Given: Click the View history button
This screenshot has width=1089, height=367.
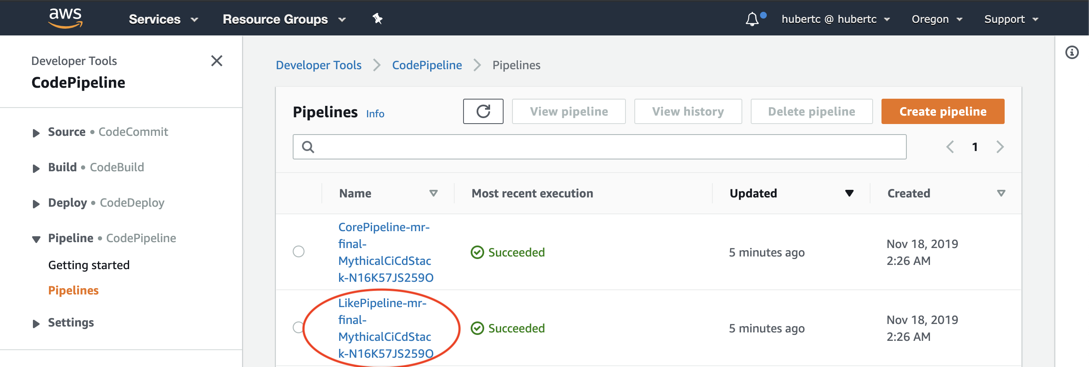Looking at the screenshot, I should coord(688,111).
